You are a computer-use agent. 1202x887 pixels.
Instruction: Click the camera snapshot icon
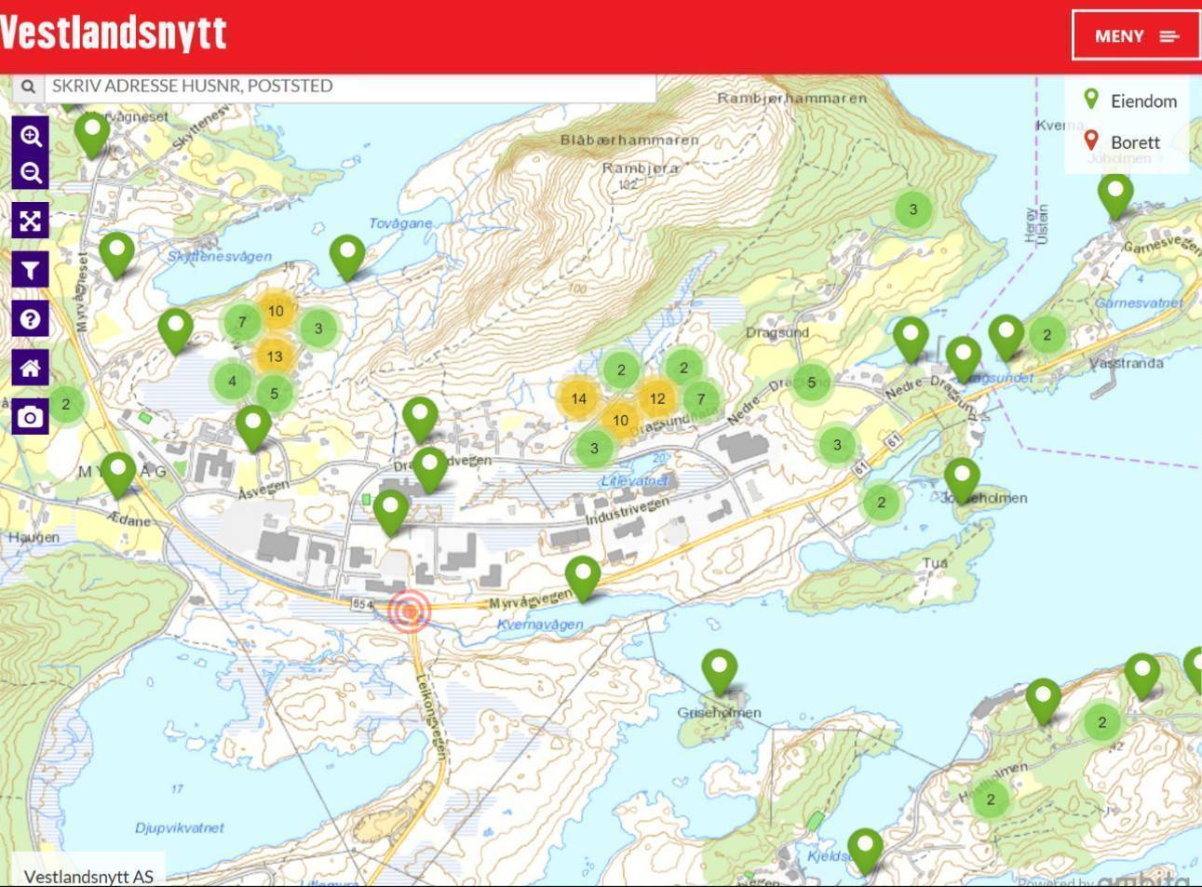coord(30,416)
